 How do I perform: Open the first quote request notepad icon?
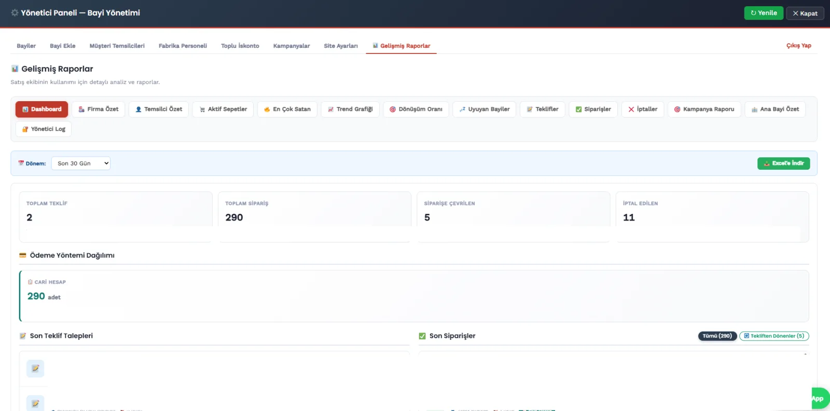pos(35,368)
